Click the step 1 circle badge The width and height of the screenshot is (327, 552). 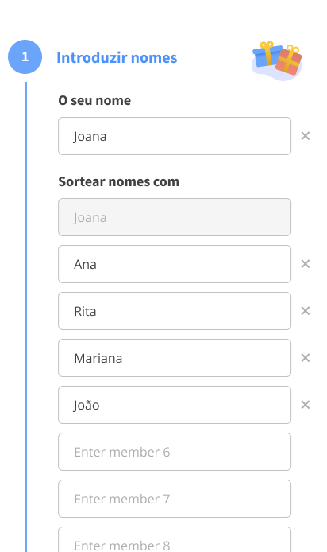[25, 57]
